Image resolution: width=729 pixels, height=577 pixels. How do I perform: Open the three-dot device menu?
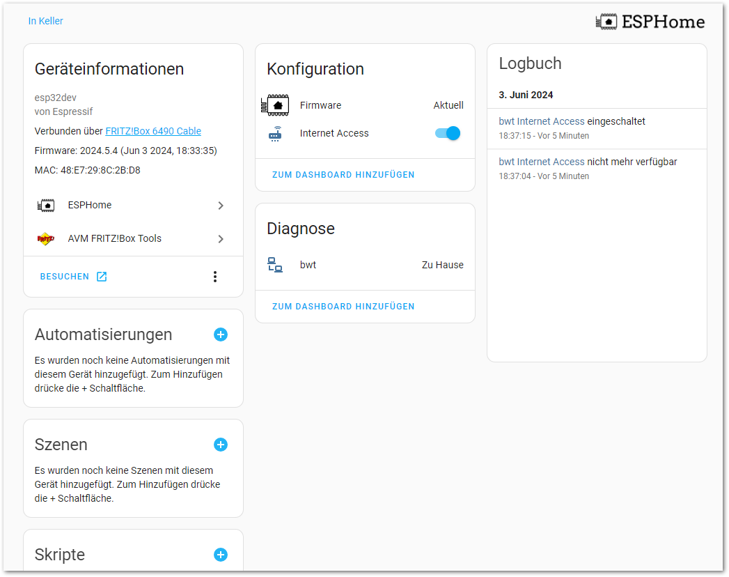point(214,277)
